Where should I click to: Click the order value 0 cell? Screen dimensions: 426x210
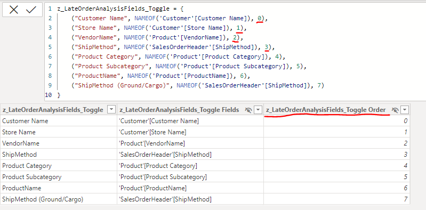336,121
